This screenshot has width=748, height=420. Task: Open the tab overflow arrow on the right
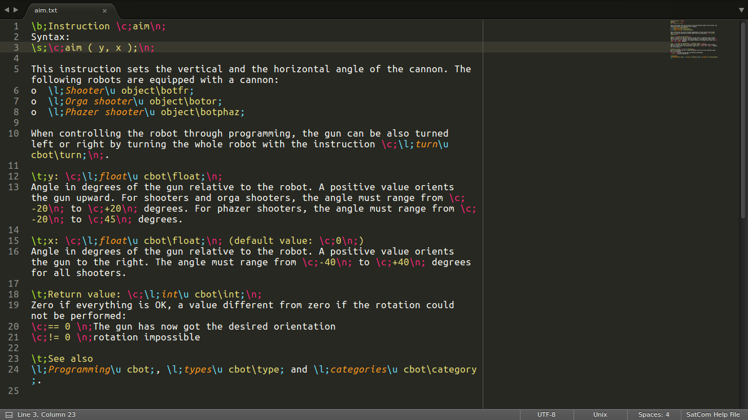pyautogui.click(x=741, y=10)
